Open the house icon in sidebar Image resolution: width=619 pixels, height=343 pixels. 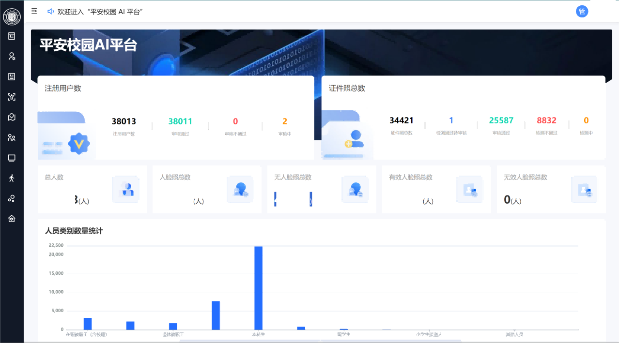(12, 219)
